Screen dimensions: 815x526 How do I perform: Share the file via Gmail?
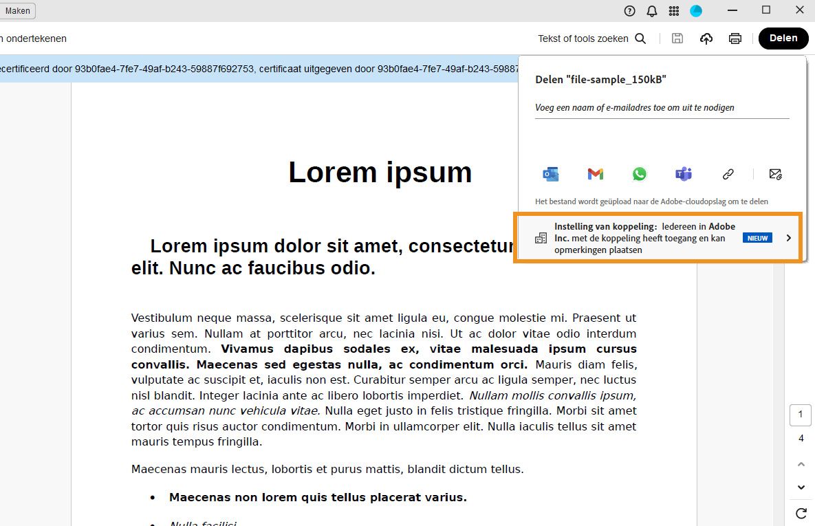(594, 174)
